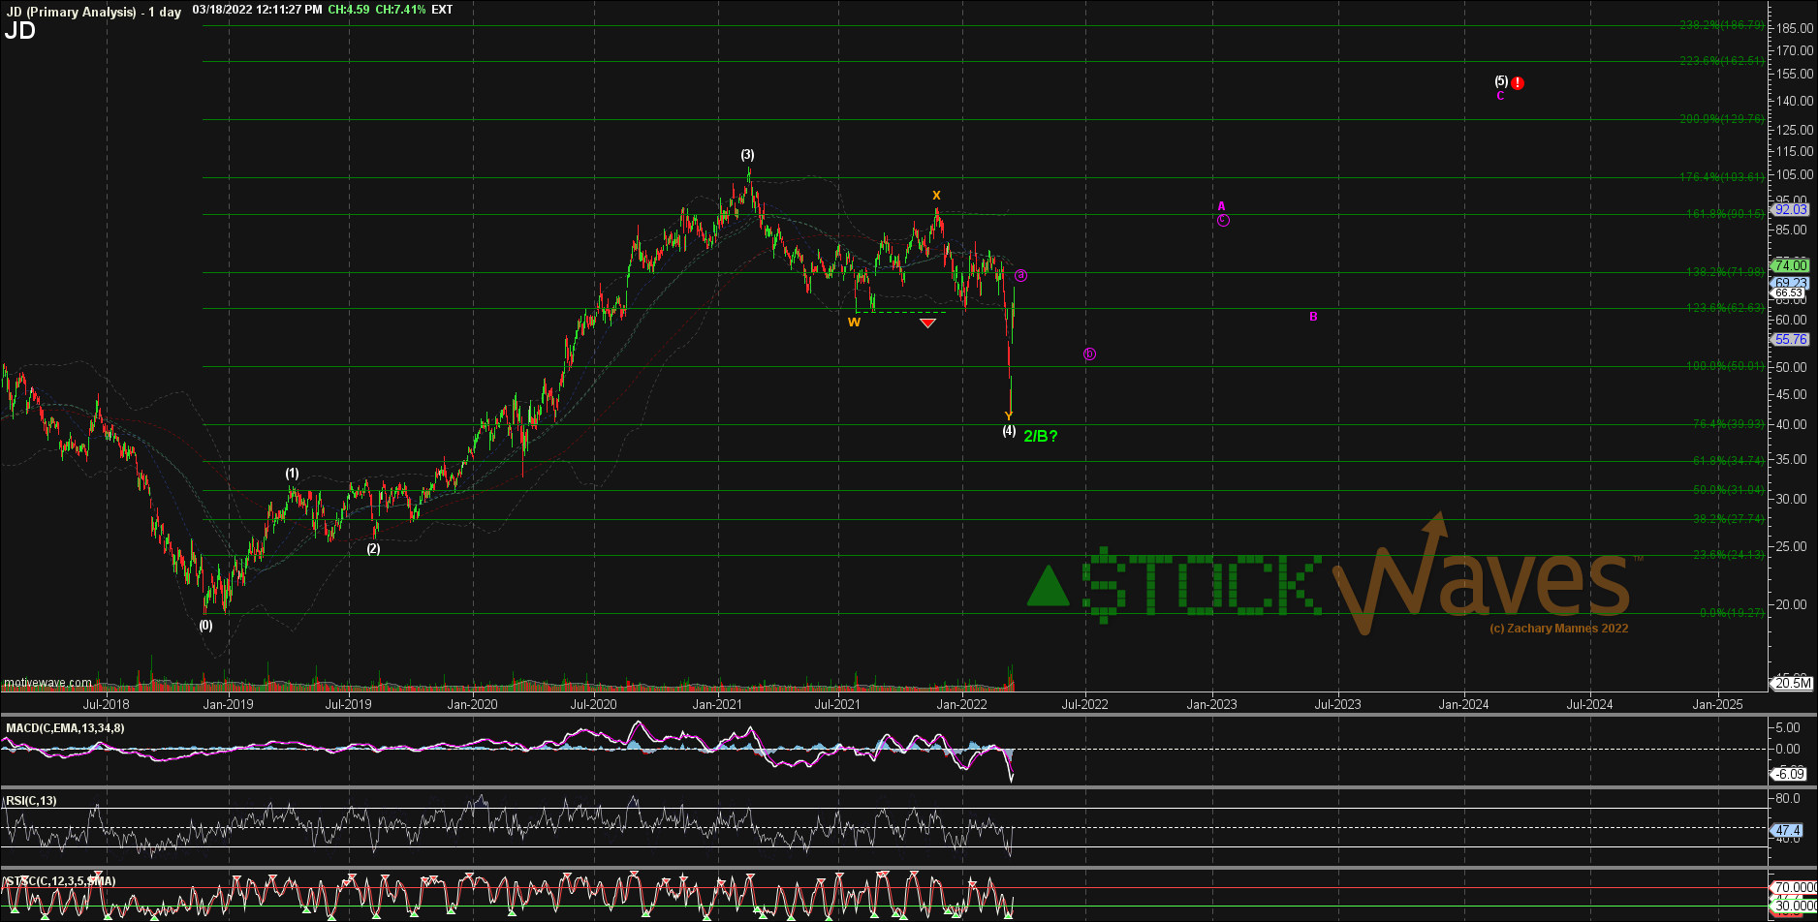
Task: Select the orange 'Y' wave label
Action: 1009,416
